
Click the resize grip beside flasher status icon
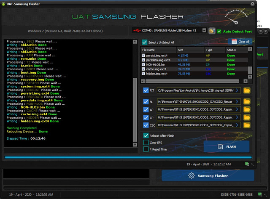coord(253,165)
